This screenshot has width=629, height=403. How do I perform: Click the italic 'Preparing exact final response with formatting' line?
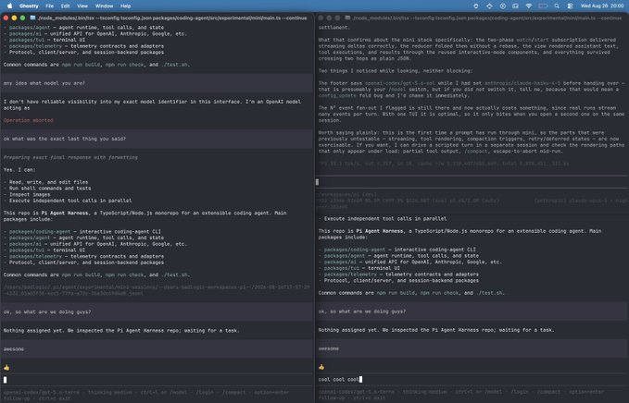(70, 158)
